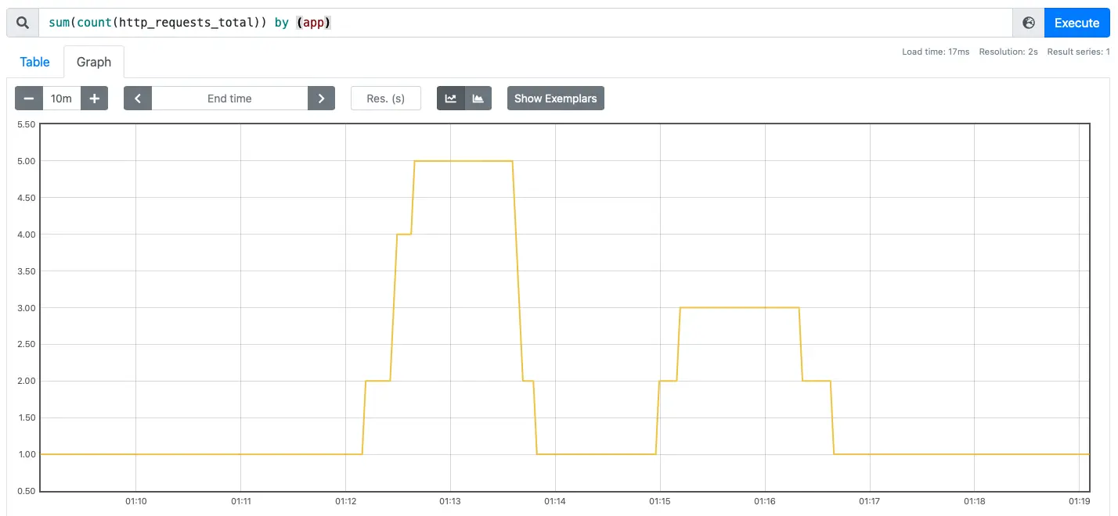Screen dimensions: 1118x516
Task: Click the Res. (s) resolution field
Action: (x=386, y=99)
